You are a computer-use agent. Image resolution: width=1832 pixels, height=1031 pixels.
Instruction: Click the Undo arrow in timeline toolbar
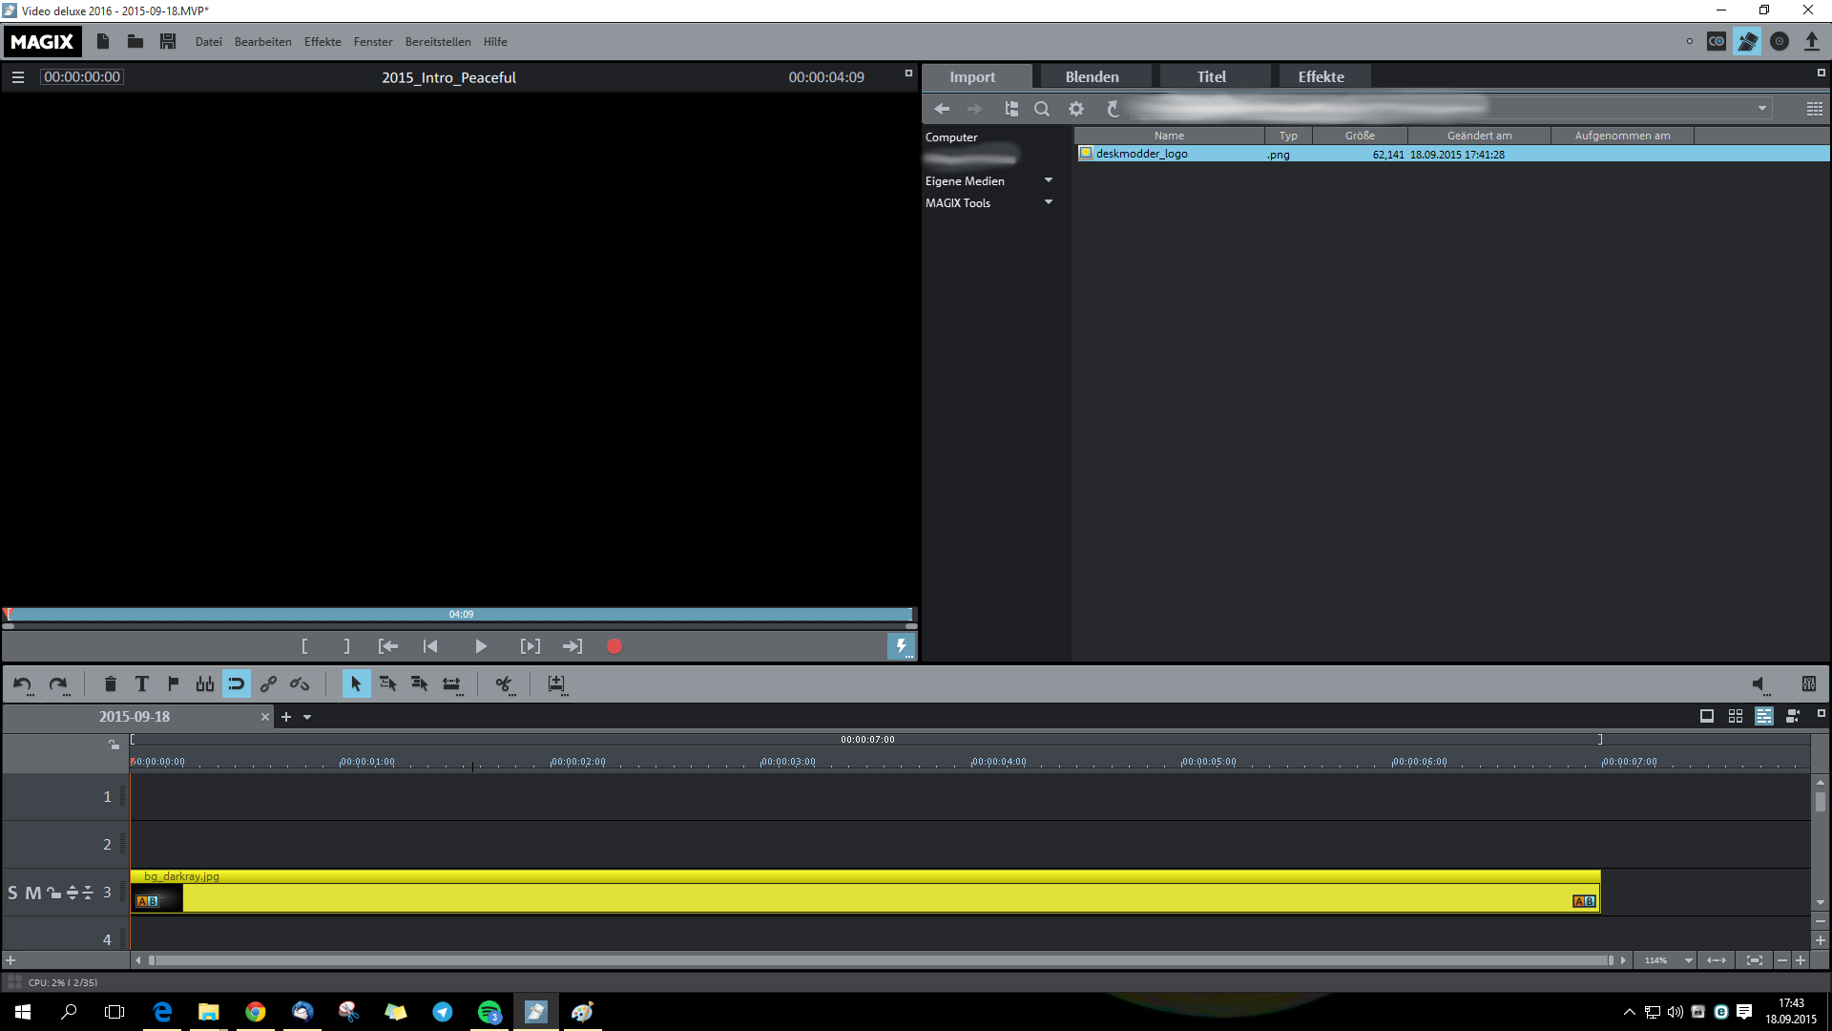pyautogui.click(x=23, y=684)
